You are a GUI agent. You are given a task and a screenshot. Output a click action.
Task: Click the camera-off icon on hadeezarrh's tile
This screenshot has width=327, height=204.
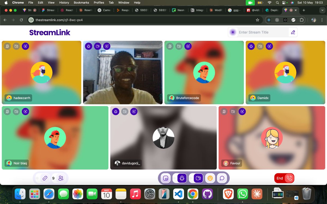pyautogui.click(x=16, y=46)
